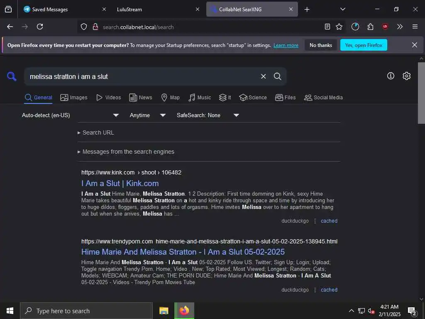The image size is (425, 319).
Task: Show hidden system tray icons
Action: pos(351,311)
